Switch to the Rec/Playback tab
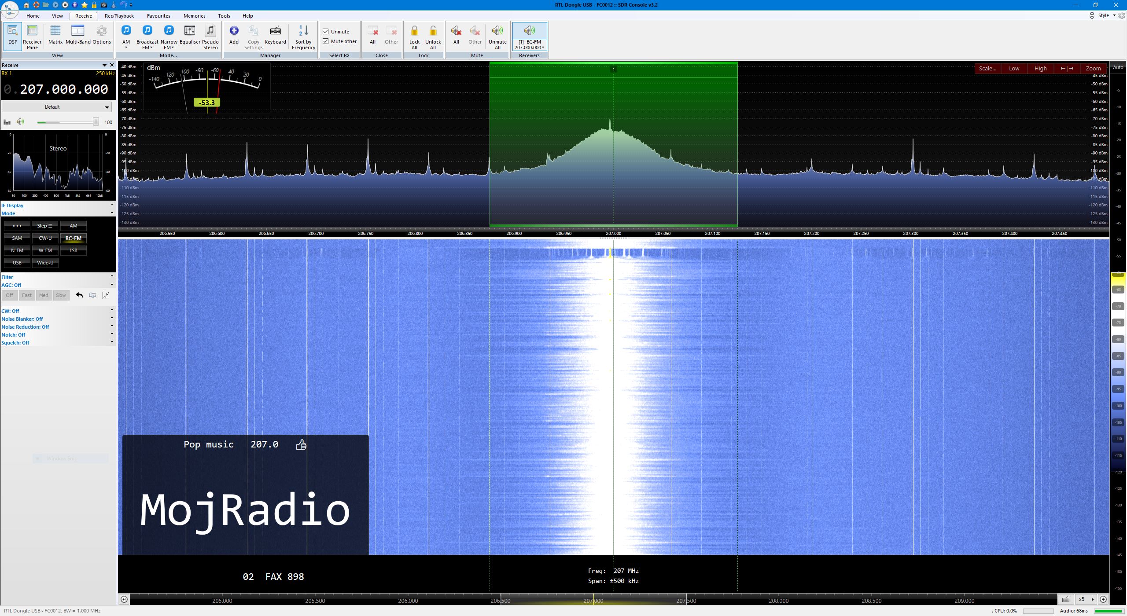Viewport: 1127px width, 616px height. click(x=119, y=16)
